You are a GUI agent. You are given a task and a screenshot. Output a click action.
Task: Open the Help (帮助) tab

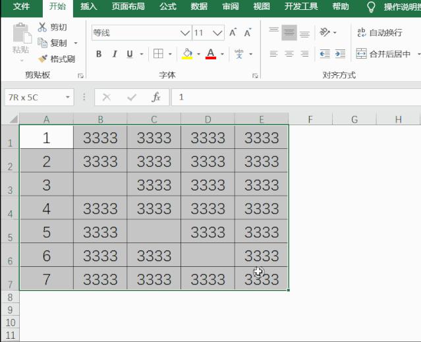(341, 7)
